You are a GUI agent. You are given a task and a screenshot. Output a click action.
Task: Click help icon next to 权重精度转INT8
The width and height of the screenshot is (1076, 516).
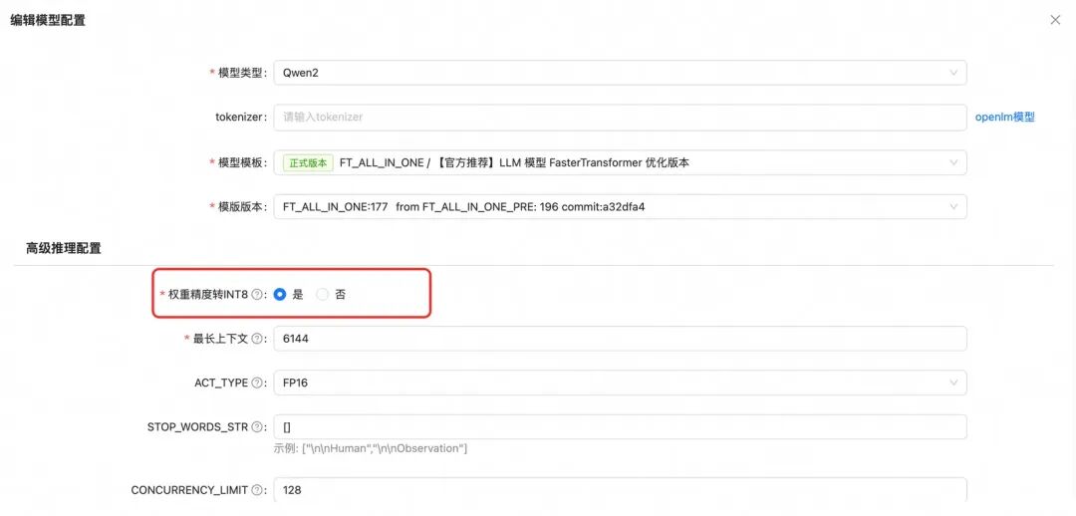point(257,295)
